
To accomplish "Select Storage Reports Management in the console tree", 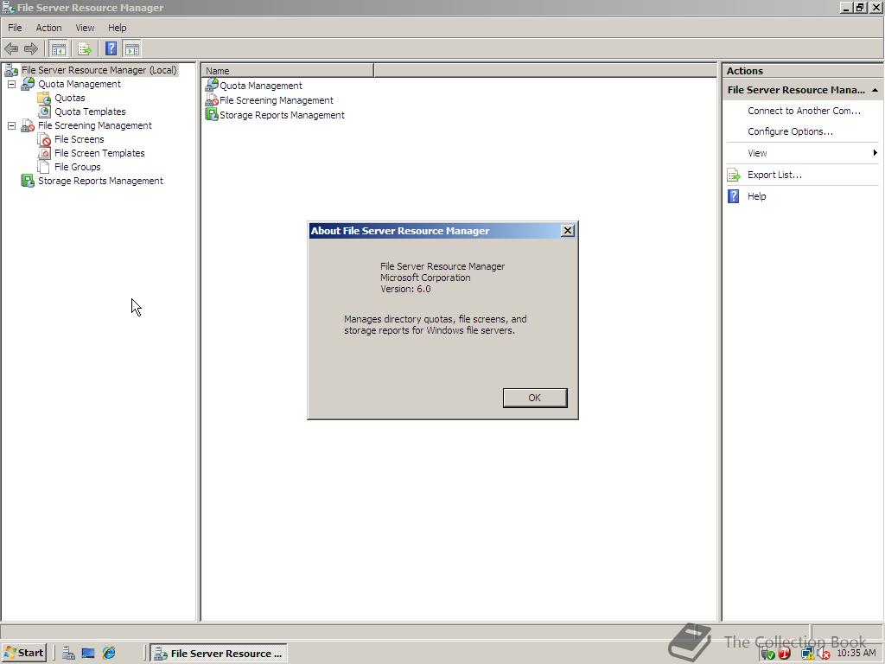I will pos(100,181).
